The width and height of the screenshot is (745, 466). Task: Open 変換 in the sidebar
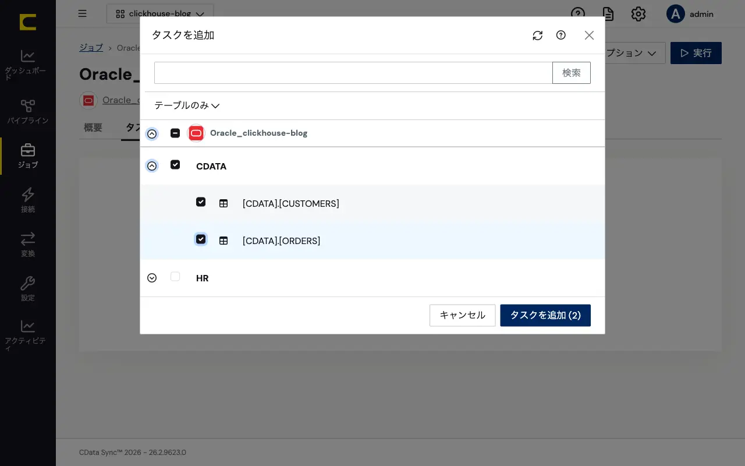[x=28, y=244]
